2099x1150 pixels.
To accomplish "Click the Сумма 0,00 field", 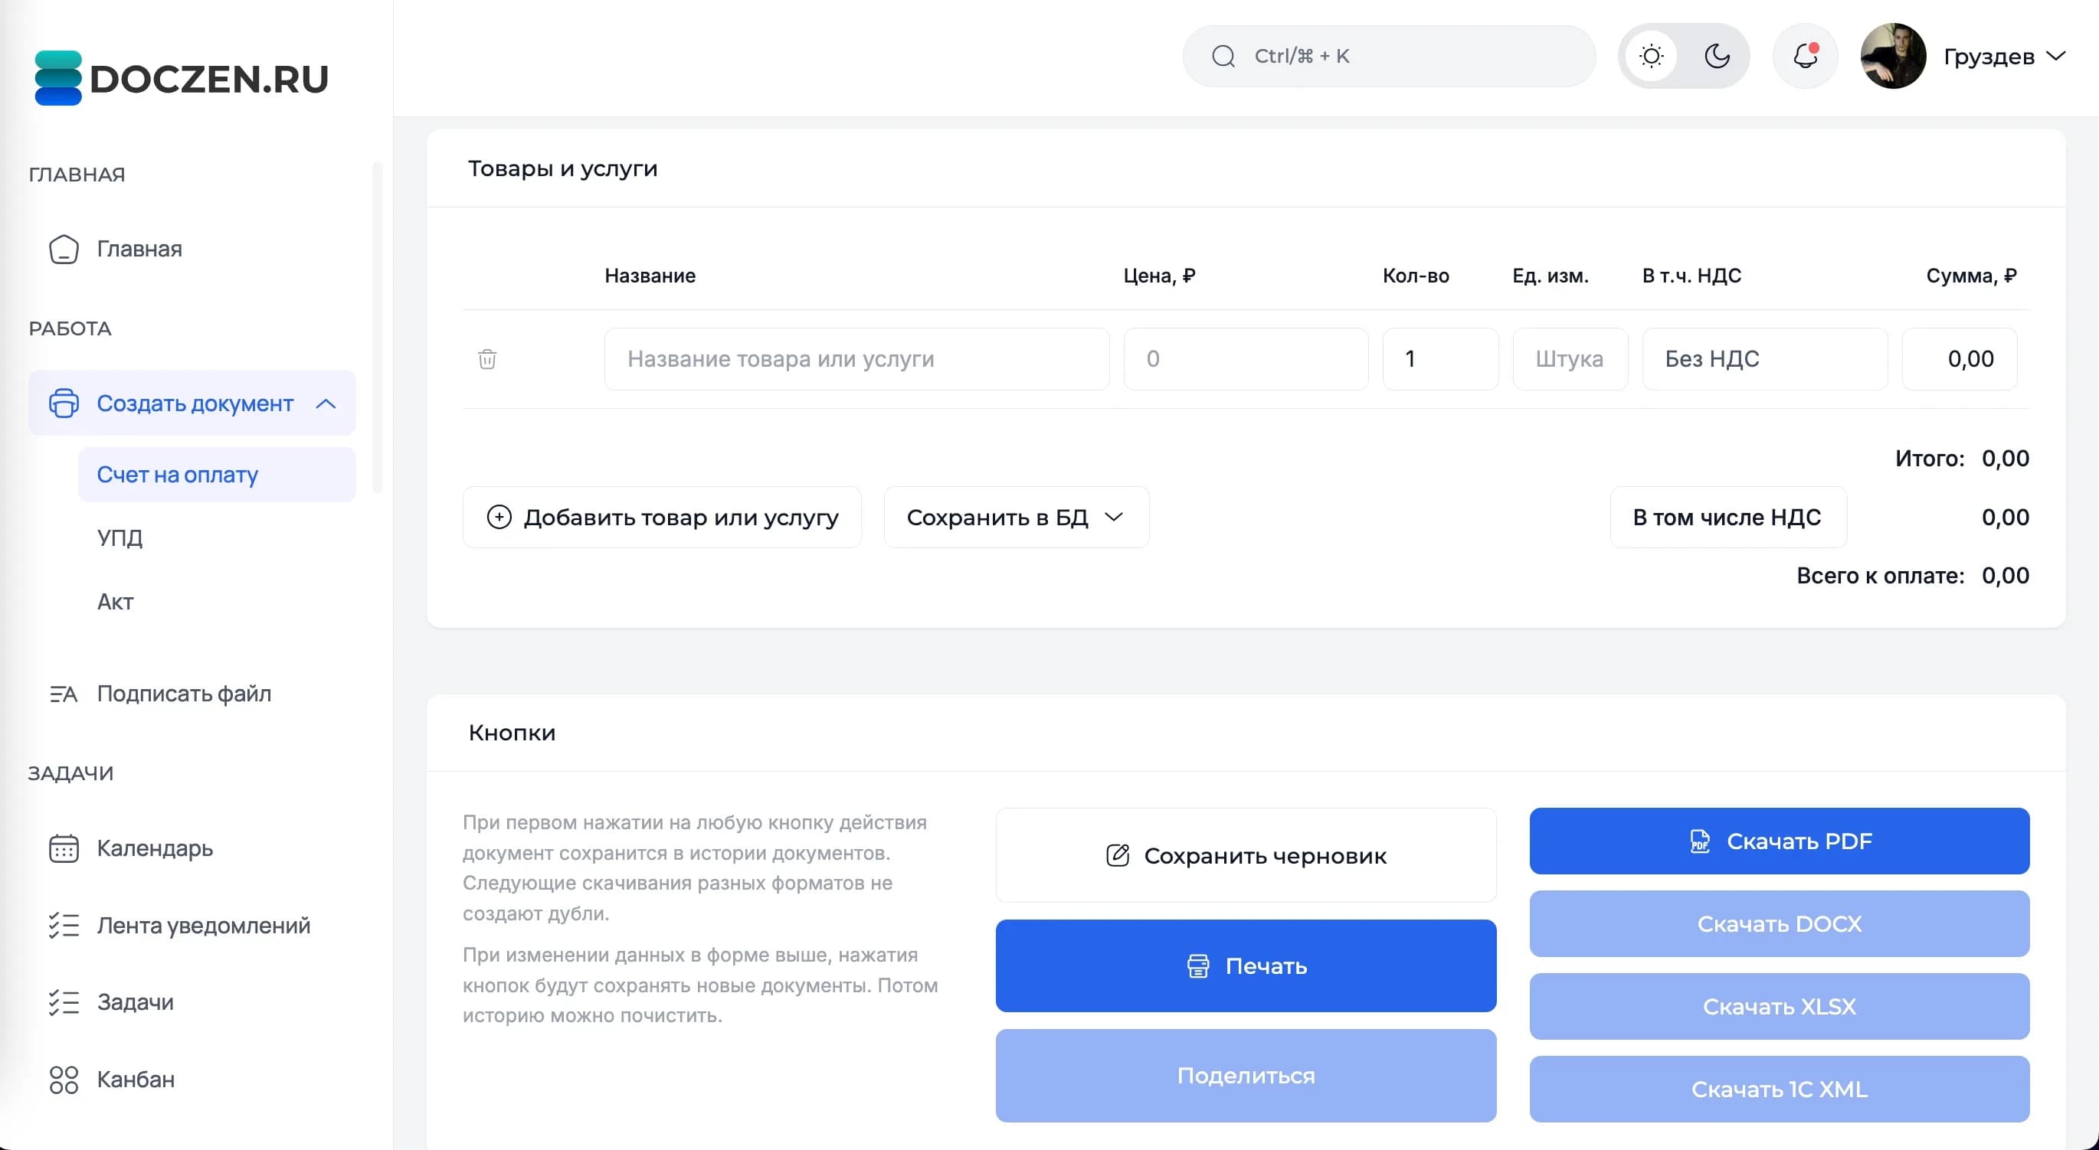I will 1960,358.
